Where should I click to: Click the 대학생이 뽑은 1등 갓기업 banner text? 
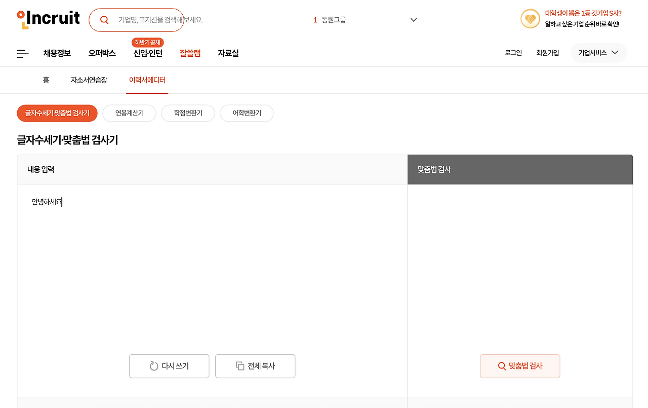click(583, 13)
